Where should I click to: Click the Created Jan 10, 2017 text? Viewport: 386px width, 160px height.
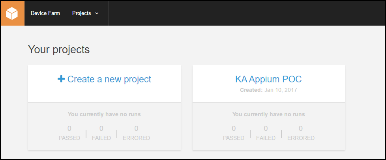(x=268, y=90)
